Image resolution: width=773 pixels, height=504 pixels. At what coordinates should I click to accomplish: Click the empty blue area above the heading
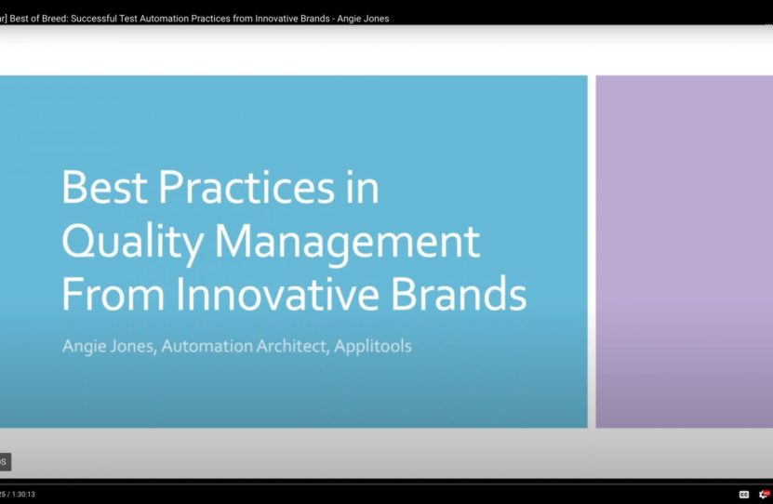(279, 116)
